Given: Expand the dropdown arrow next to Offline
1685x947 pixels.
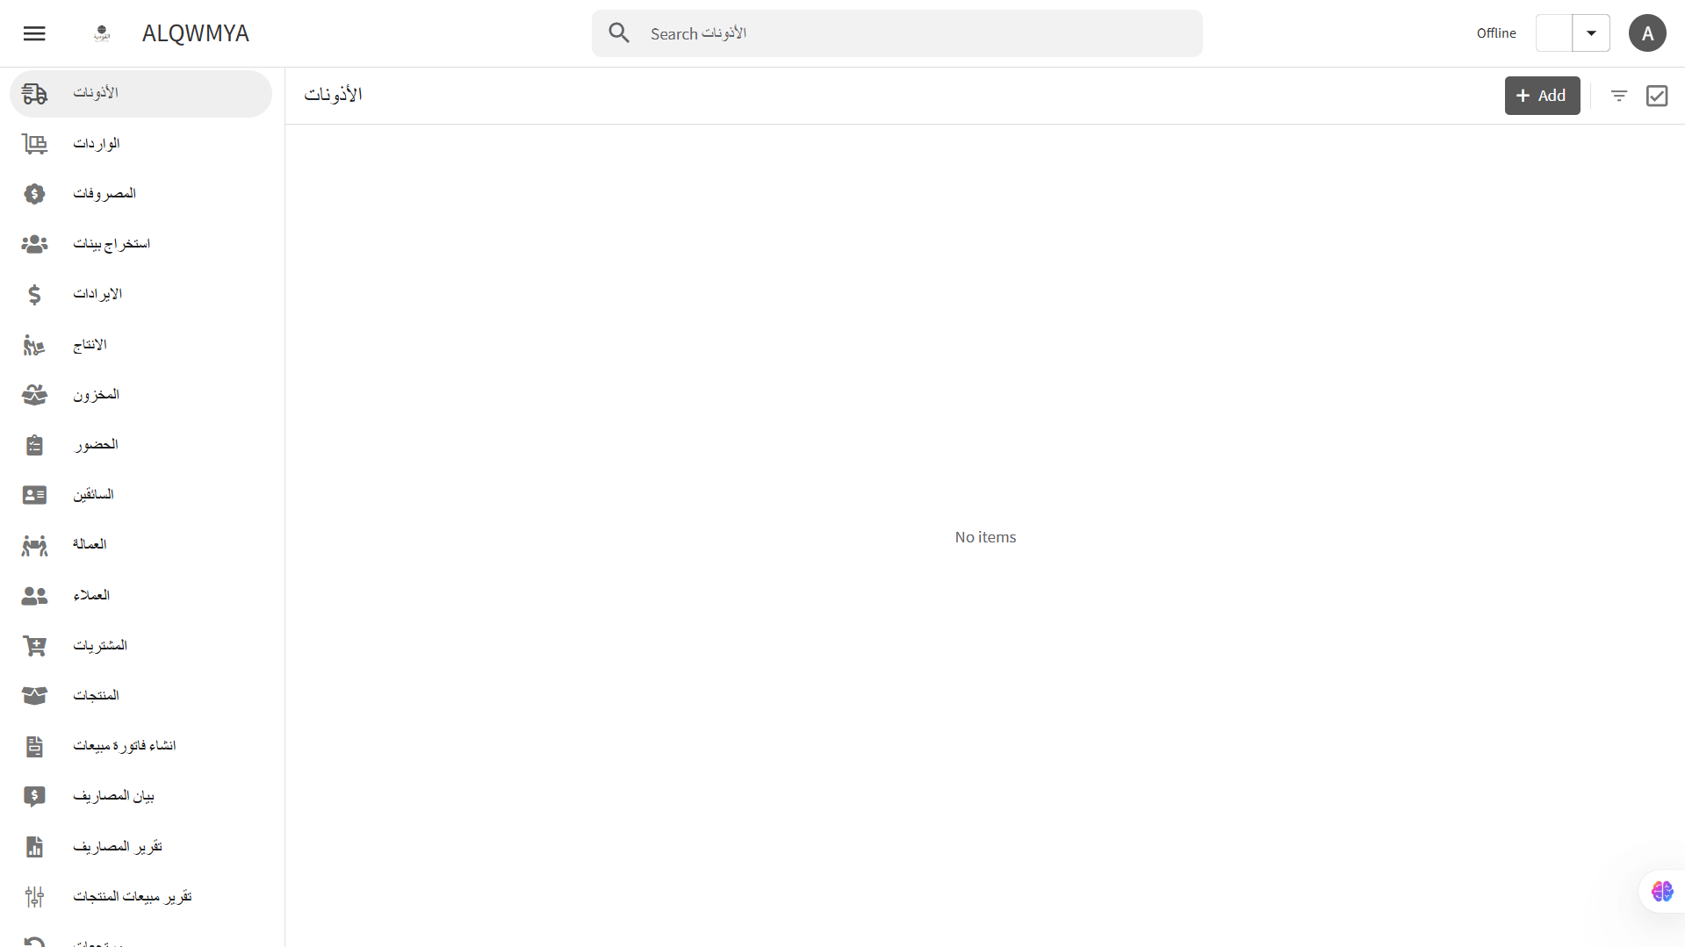Looking at the screenshot, I should click(1591, 33).
